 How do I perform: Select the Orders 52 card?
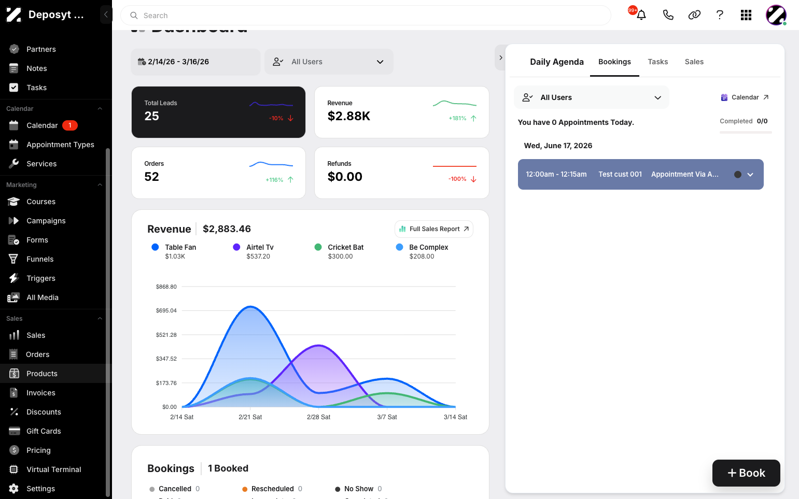tap(218, 173)
